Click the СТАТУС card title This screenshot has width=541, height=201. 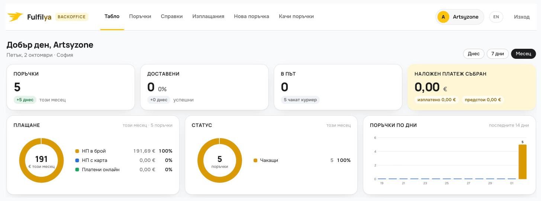(x=202, y=125)
